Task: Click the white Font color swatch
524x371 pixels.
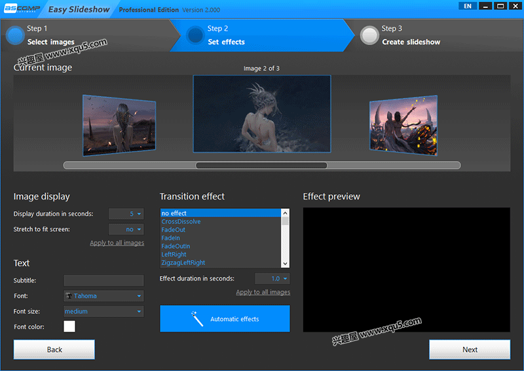Action: pos(69,327)
